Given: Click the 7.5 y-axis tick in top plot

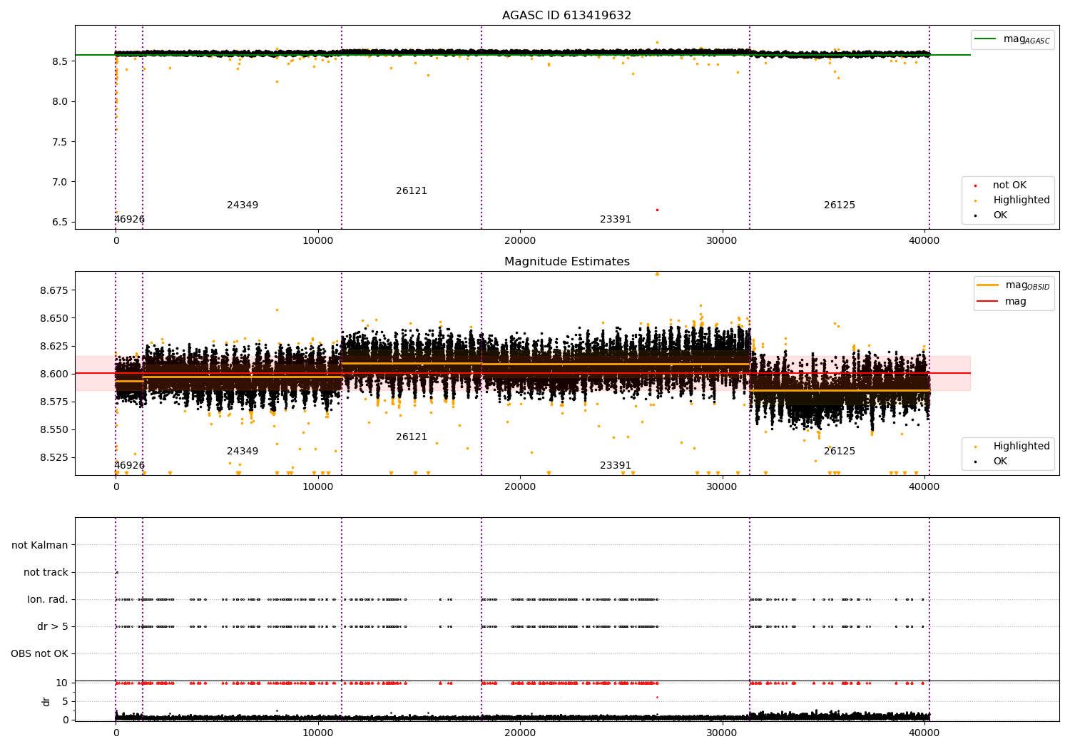Looking at the screenshot, I should coord(59,142).
